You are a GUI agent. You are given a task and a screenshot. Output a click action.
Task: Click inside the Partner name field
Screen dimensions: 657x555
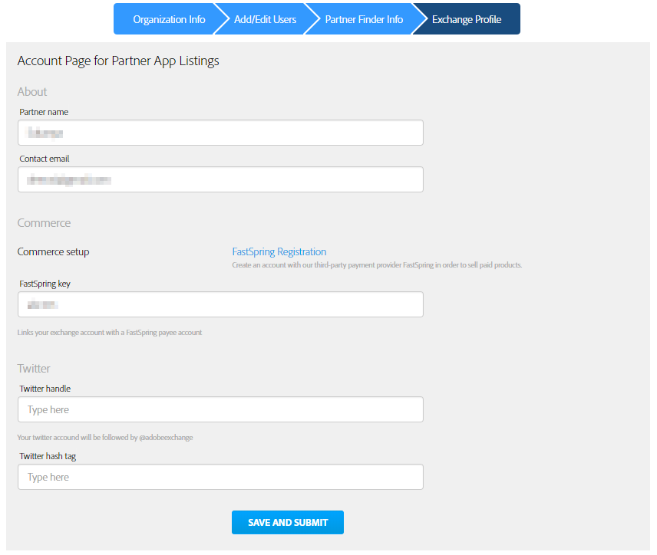(x=220, y=133)
